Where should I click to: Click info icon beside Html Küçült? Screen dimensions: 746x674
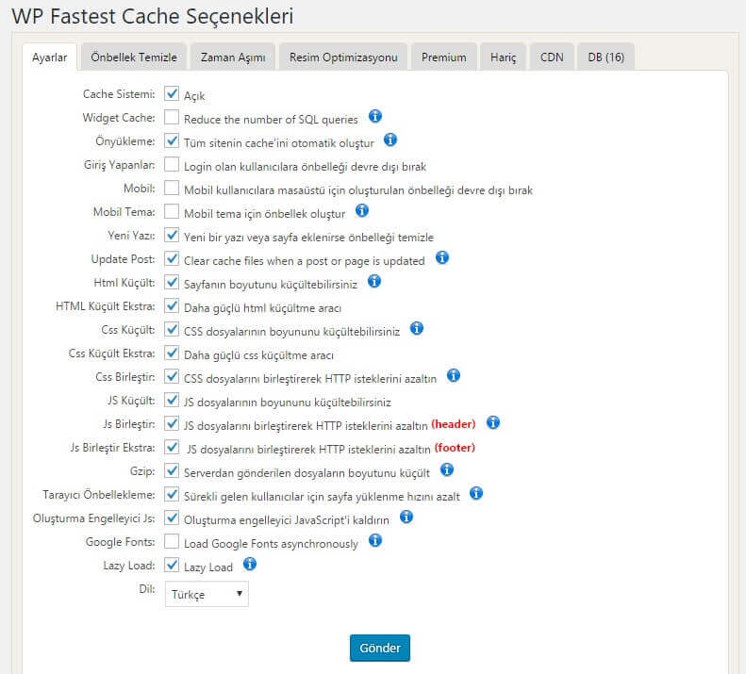[x=374, y=281]
